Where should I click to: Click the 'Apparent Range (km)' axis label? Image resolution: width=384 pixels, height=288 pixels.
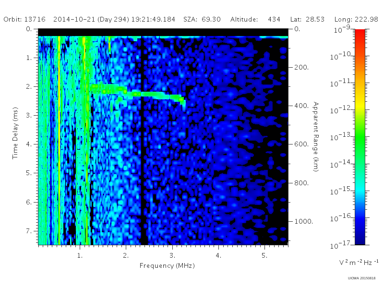(x=316, y=137)
